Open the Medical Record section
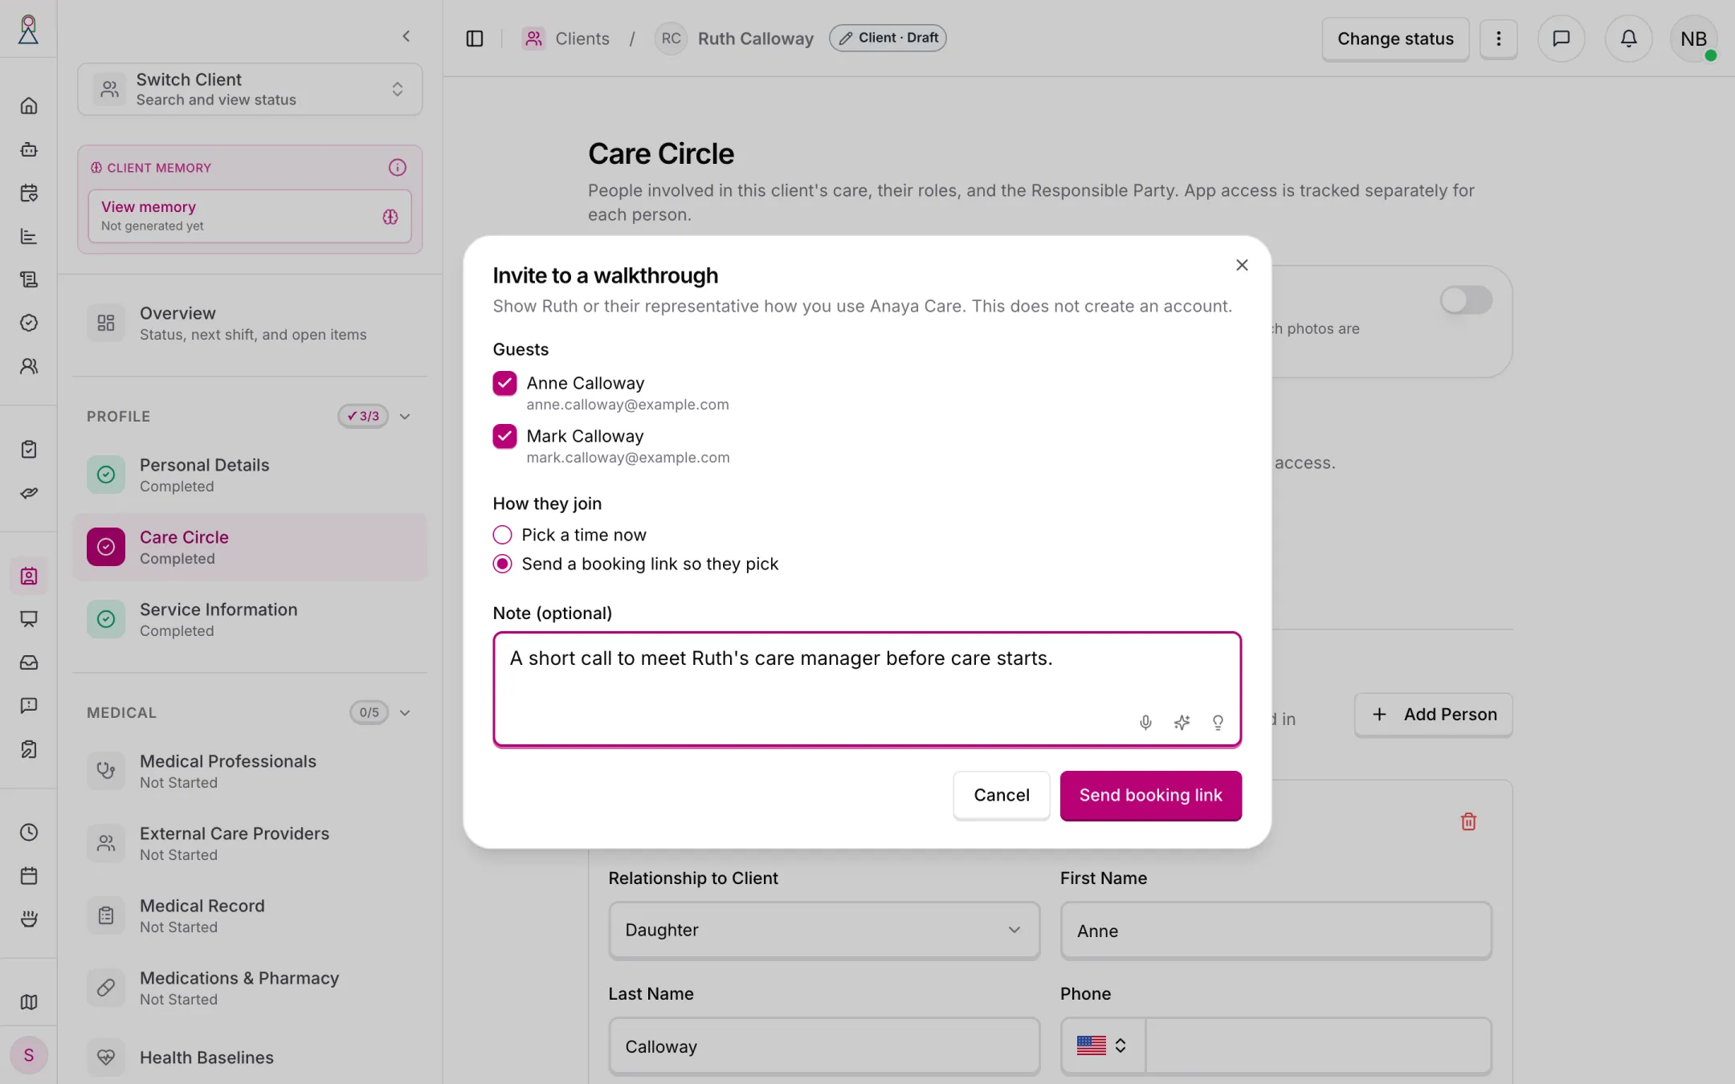Screen dimensions: 1735x1084 pyautogui.click(x=250, y=915)
